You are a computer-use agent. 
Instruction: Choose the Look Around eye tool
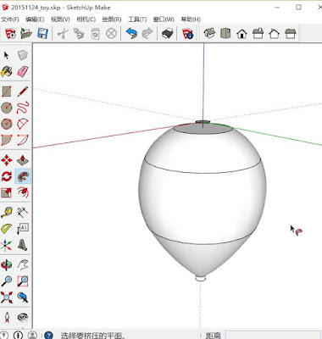click(x=23, y=317)
